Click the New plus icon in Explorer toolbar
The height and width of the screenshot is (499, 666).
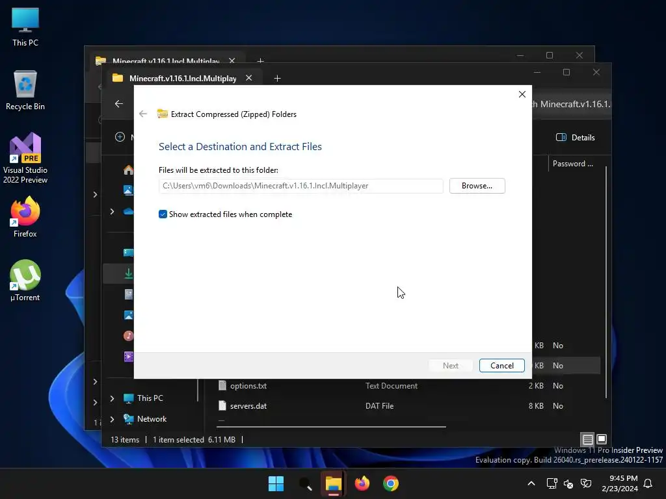click(x=120, y=136)
